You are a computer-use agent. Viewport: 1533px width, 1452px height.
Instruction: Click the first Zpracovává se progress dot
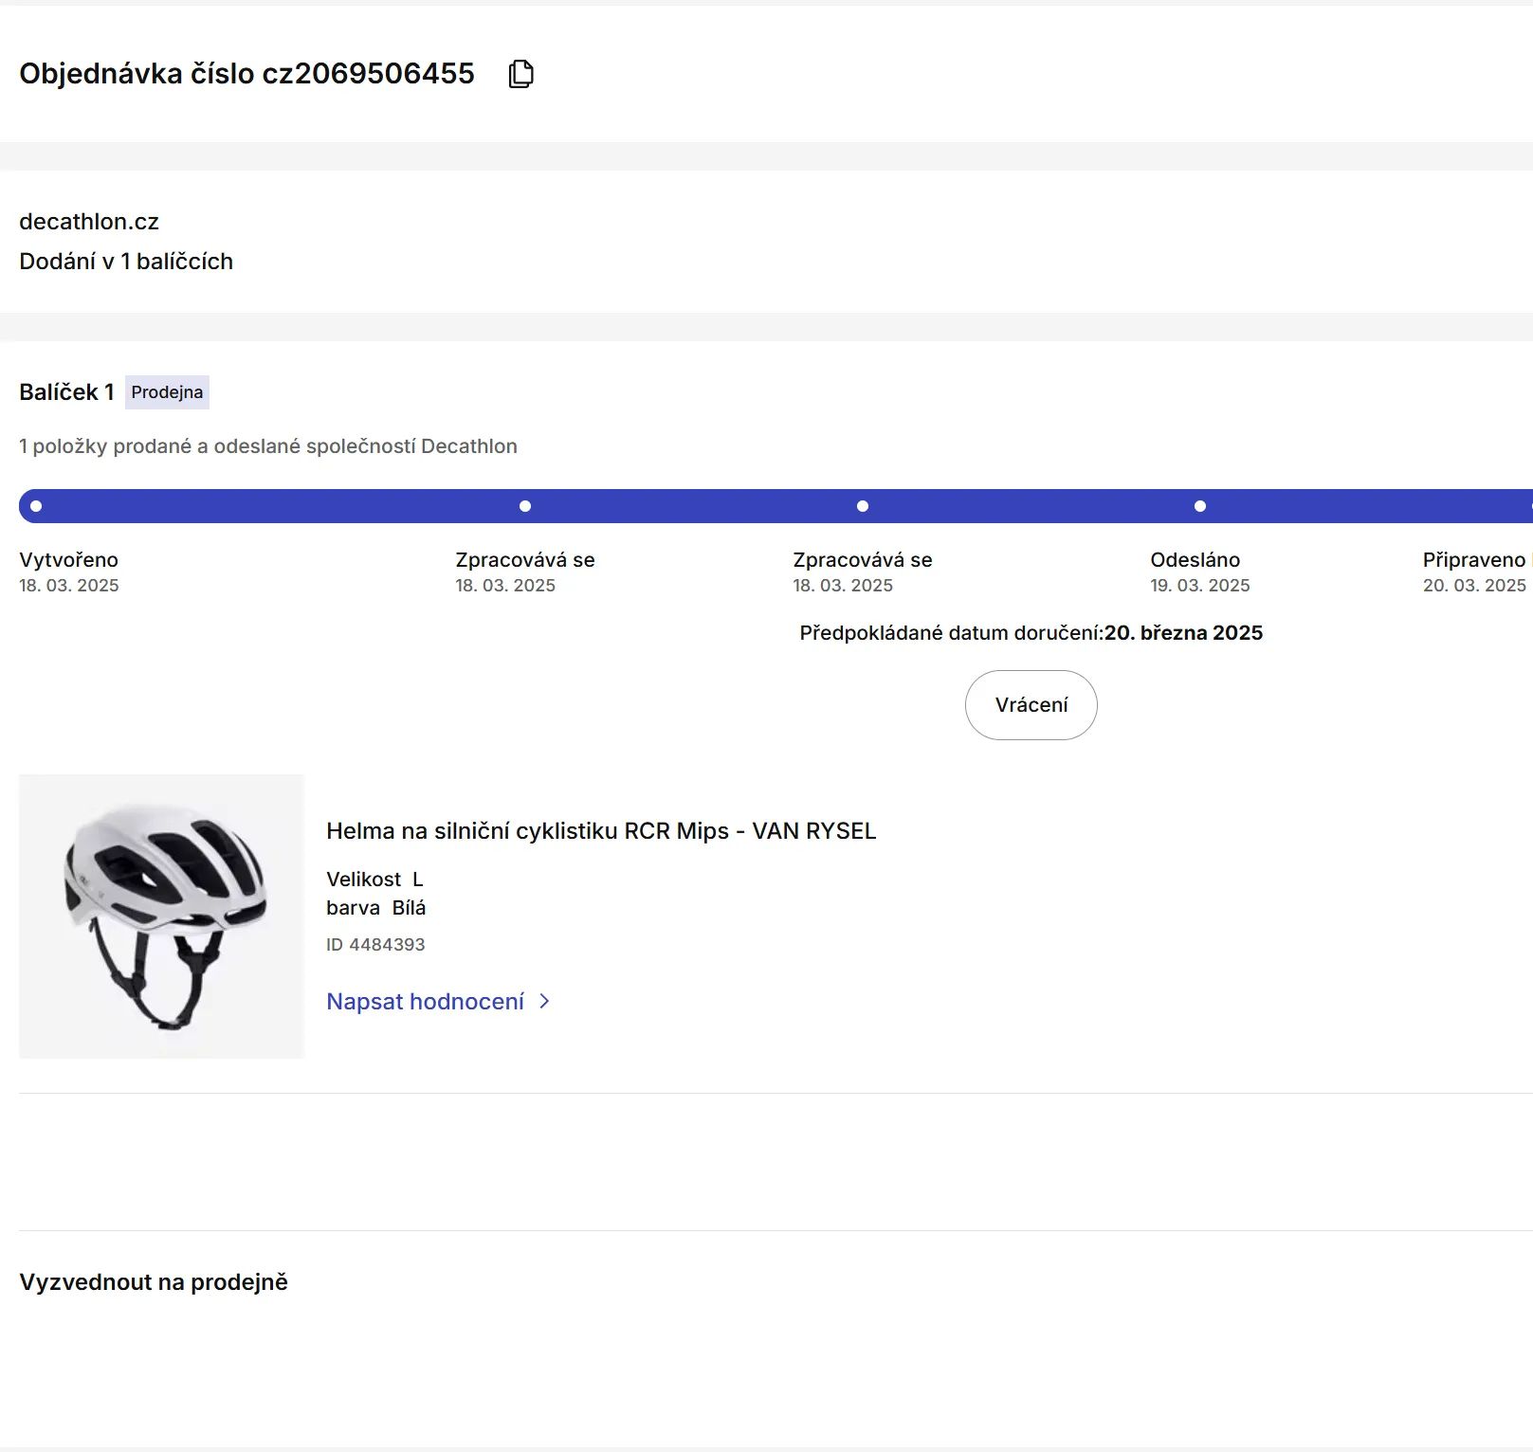click(525, 506)
